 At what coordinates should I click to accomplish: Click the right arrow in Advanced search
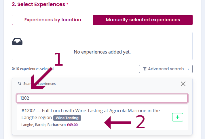(187, 69)
